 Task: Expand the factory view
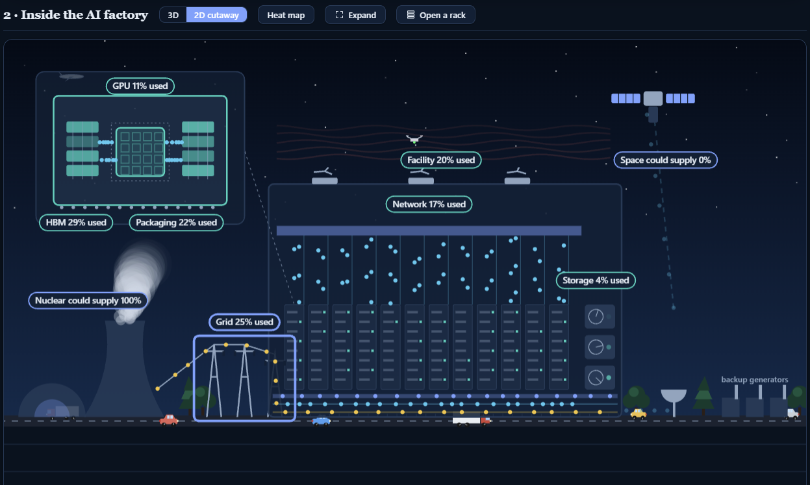(355, 15)
